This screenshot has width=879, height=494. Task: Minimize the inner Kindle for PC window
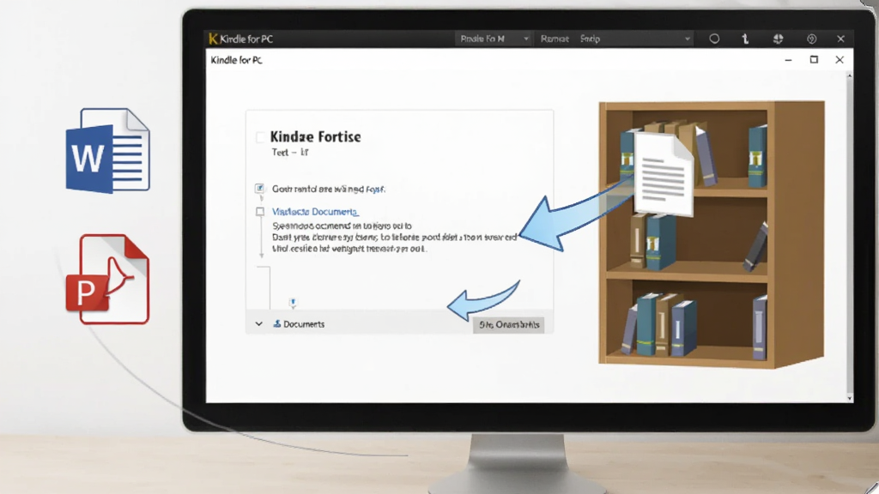(788, 60)
